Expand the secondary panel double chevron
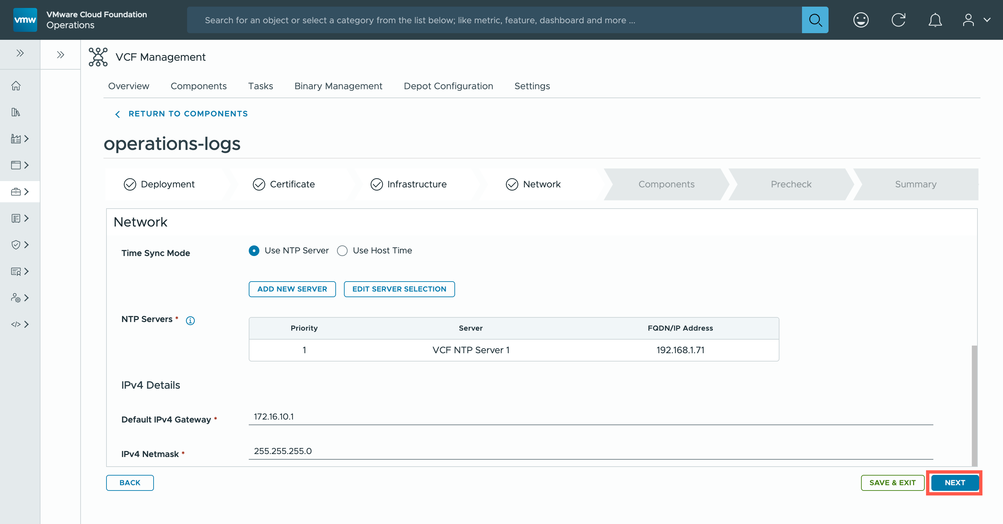Image resolution: width=1003 pixels, height=524 pixels. pyautogui.click(x=60, y=54)
